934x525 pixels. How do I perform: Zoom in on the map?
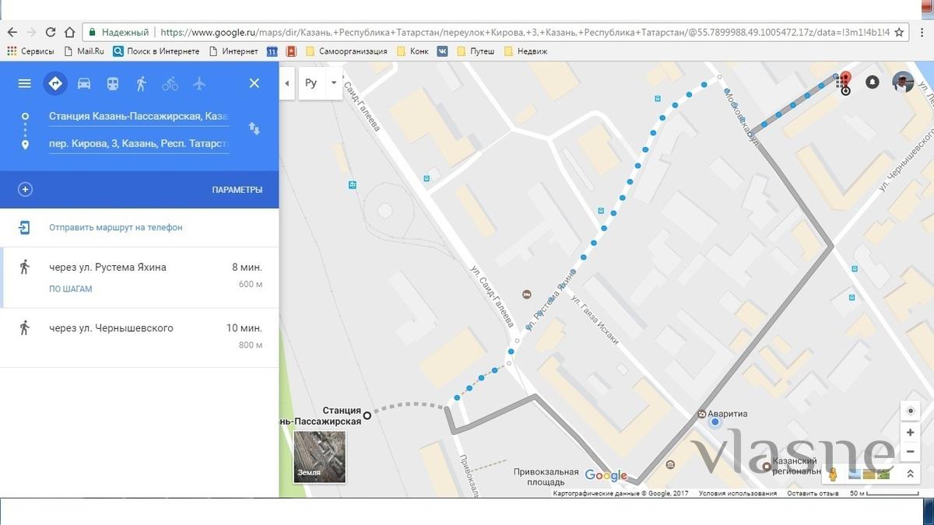click(910, 432)
